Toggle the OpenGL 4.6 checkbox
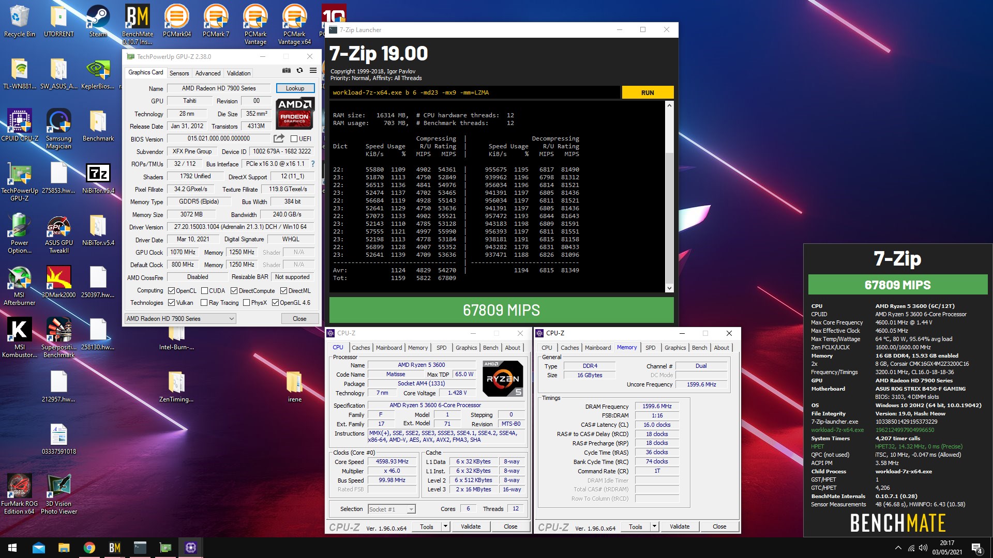Screen dimensions: 993x558 point(275,303)
